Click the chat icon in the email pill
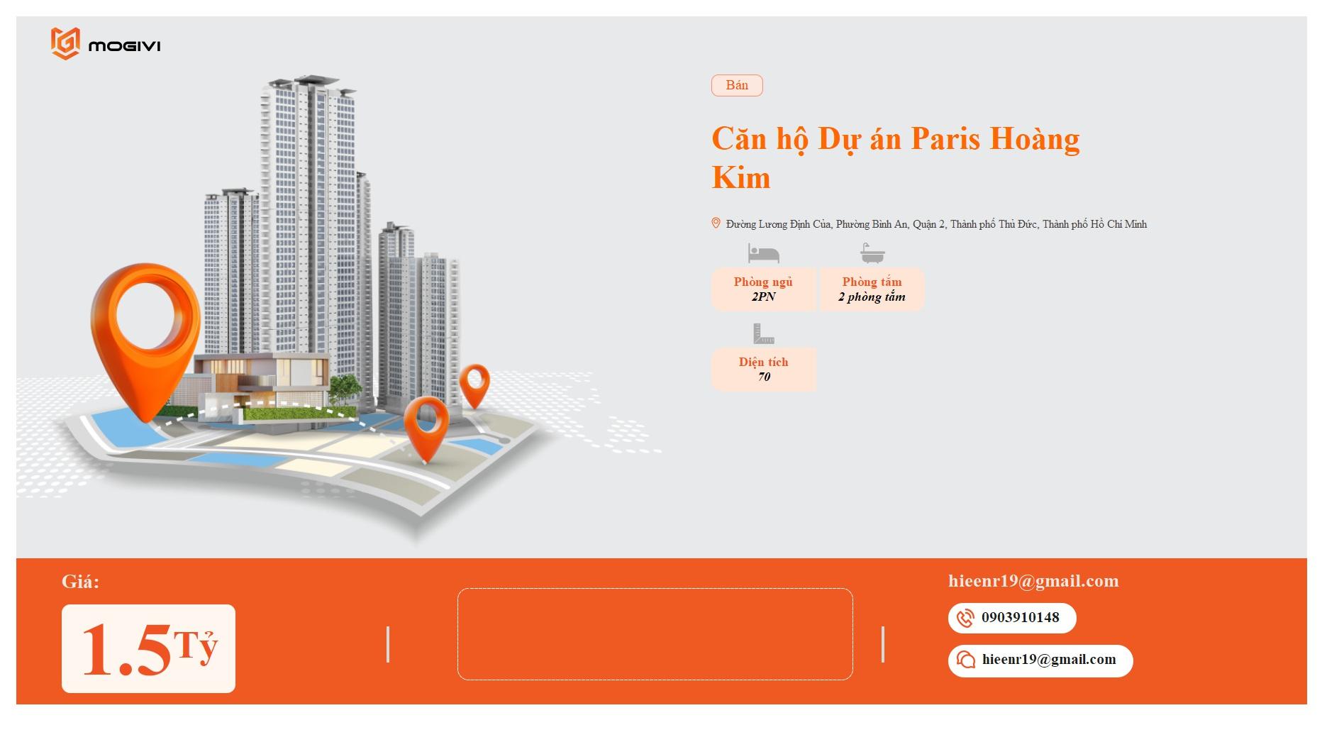Screen dimensions: 1322x742 pos(965,660)
